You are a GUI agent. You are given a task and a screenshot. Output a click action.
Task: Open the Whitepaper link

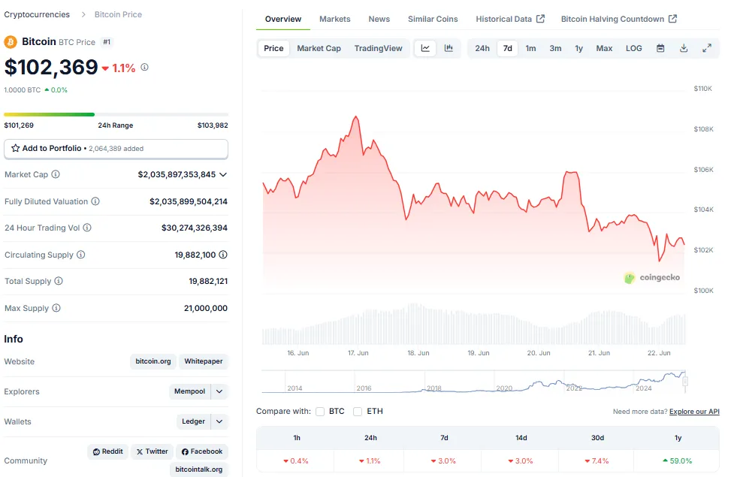point(204,361)
